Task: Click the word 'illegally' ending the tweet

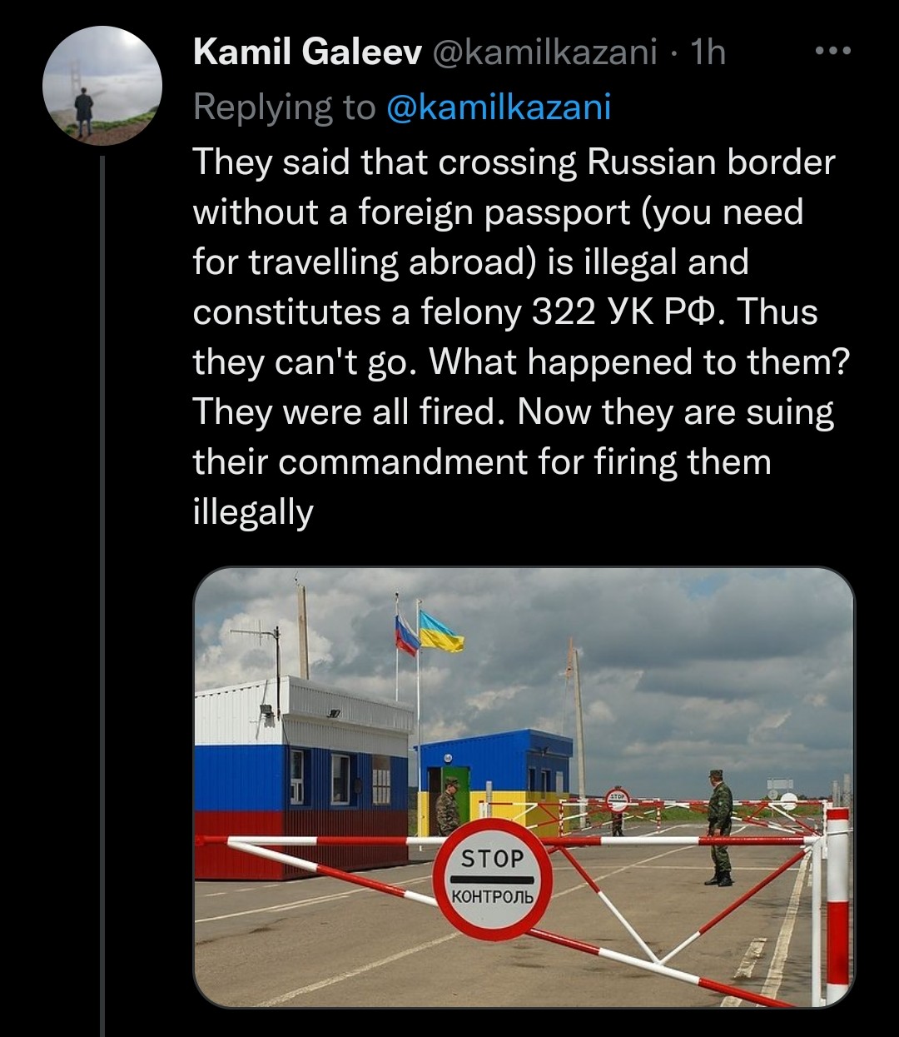Action: click(253, 512)
